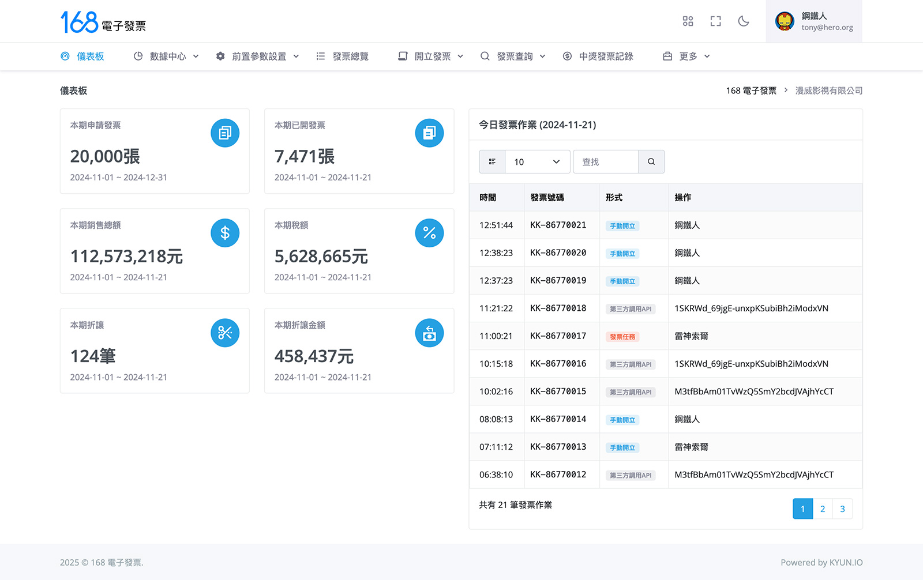
Task: Click the list view icon beside page size
Action: [x=492, y=162]
